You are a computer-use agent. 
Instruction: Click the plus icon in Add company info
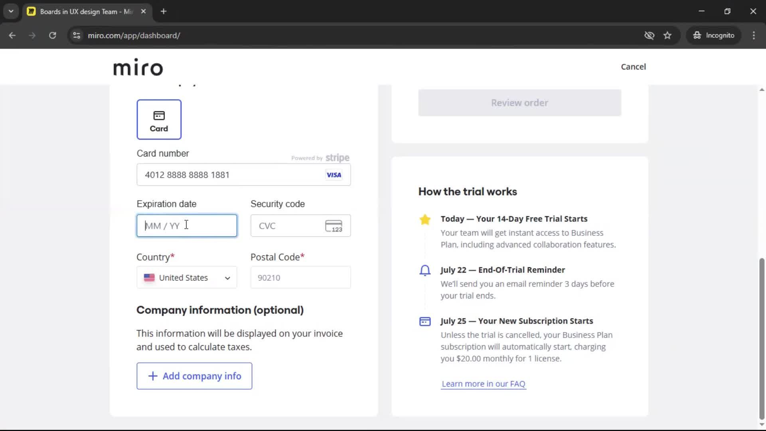(153, 376)
